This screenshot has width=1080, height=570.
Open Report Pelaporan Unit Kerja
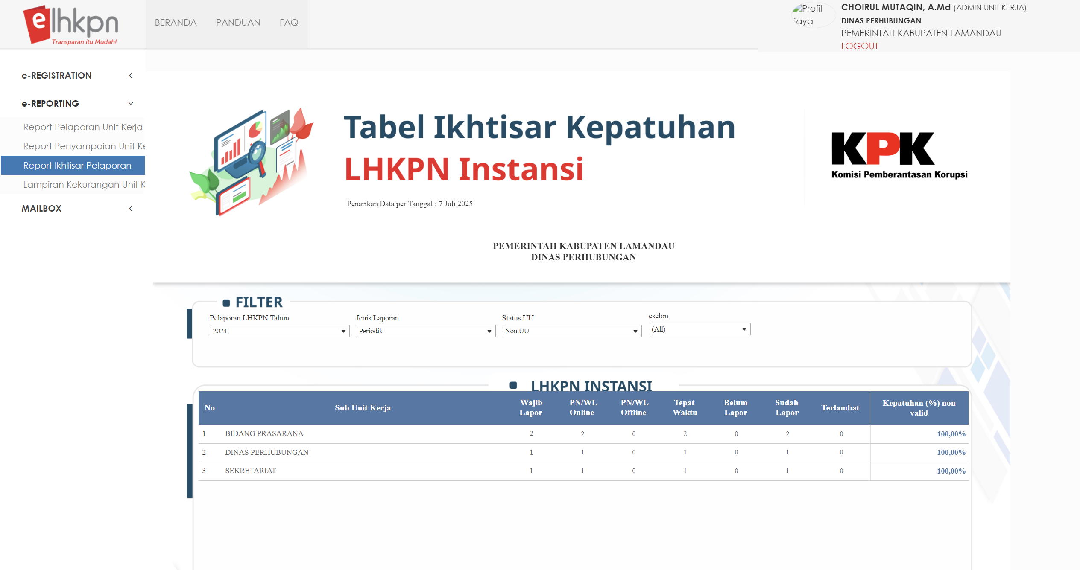[x=82, y=127]
